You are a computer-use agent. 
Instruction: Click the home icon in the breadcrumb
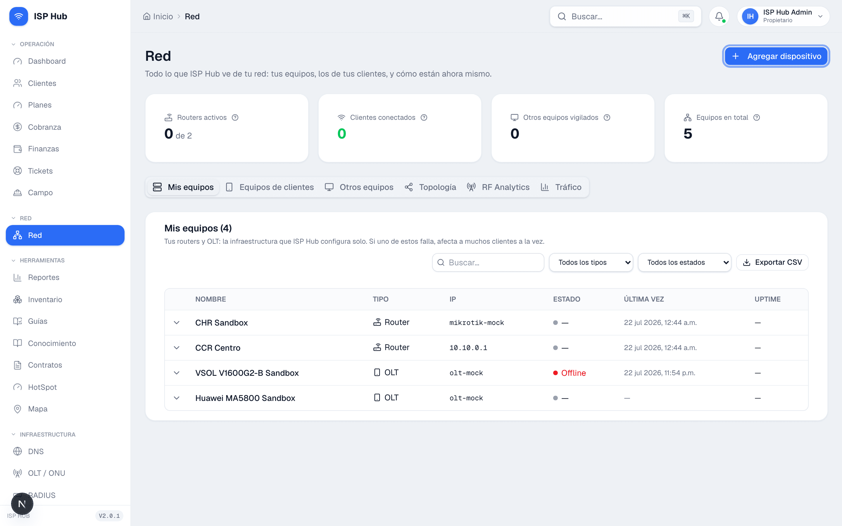(x=147, y=16)
